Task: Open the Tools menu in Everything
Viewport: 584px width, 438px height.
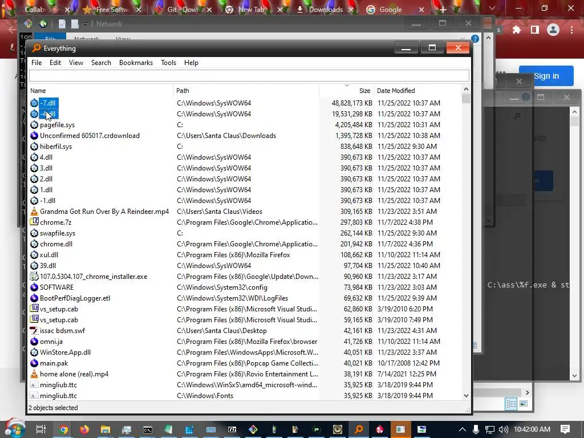Action: point(168,63)
